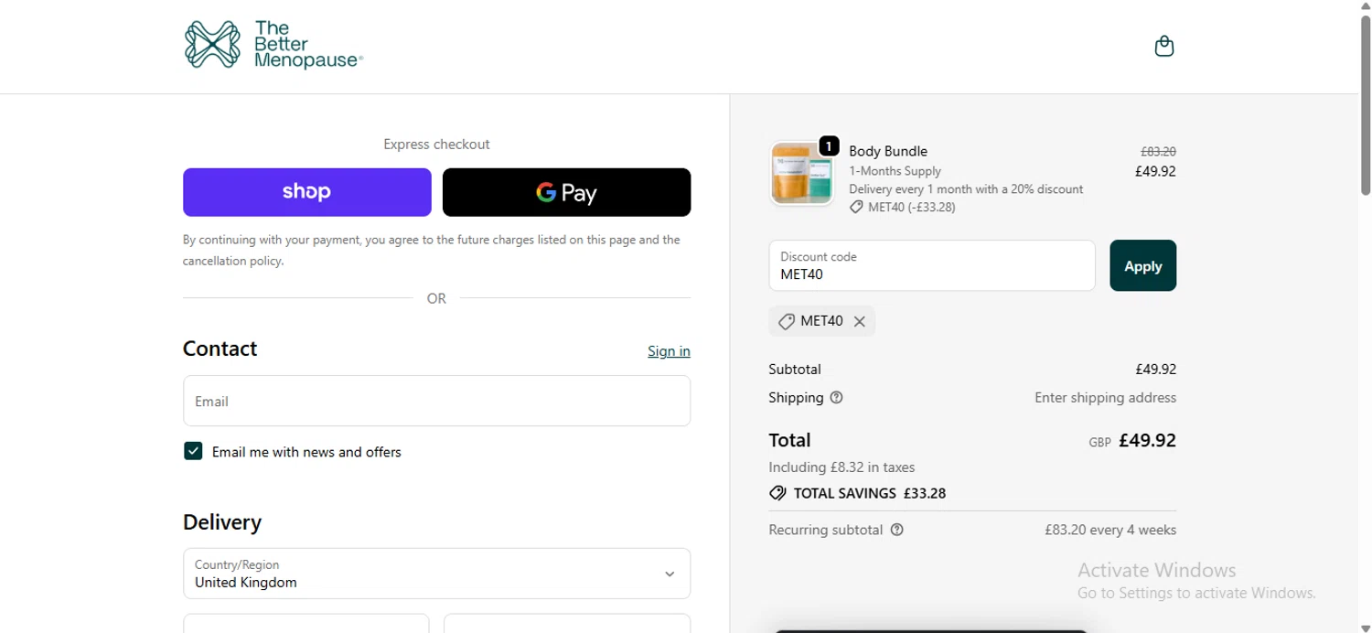Click scrollbar up arrow
This screenshot has width=1372, height=633.
1365,6
